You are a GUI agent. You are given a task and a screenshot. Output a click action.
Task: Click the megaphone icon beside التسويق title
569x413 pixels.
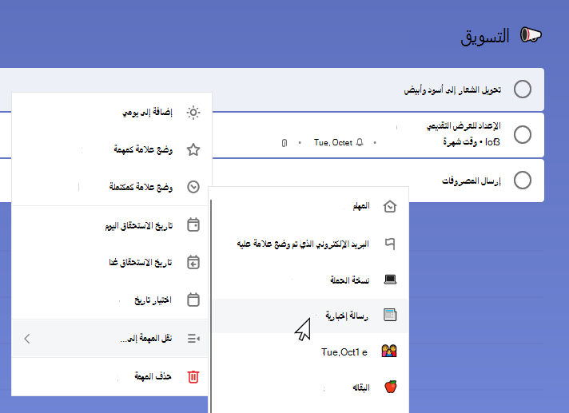click(x=531, y=35)
